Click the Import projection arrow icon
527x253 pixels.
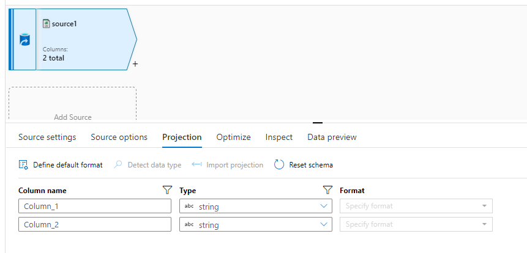tap(196, 164)
